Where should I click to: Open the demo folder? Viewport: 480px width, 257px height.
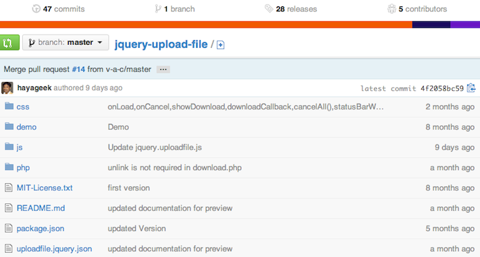point(27,127)
